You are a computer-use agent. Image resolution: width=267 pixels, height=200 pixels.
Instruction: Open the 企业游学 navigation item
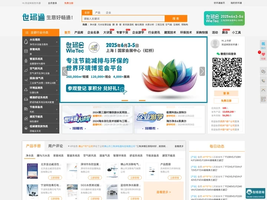(x=138, y=33)
